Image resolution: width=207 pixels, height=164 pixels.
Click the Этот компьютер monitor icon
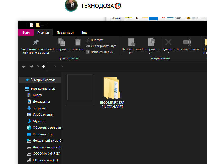[27, 89]
